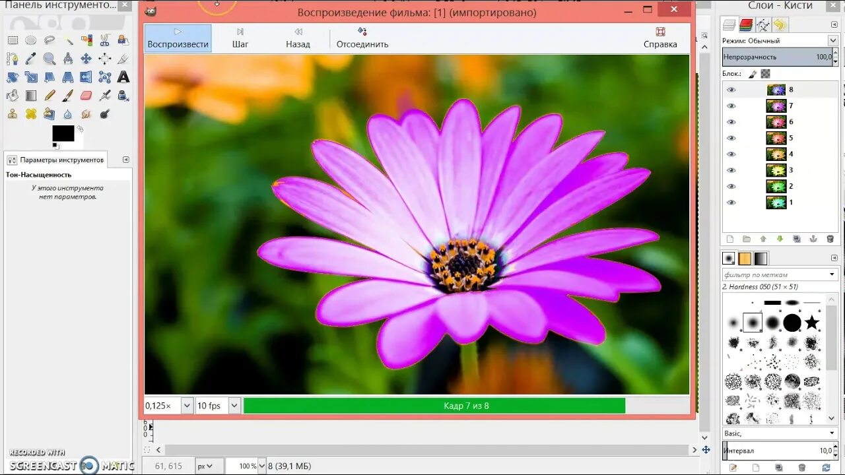The height and width of the screenshot is (475, 845).
Task: Select the Ellipse Select tool
Action: [x=30, y=40]
